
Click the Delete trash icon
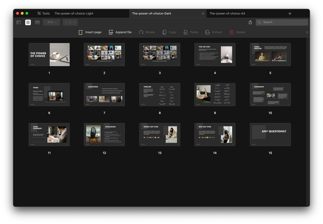(237, 32)
